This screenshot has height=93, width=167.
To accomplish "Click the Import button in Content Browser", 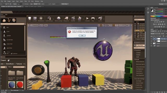I will pos(4,60).
